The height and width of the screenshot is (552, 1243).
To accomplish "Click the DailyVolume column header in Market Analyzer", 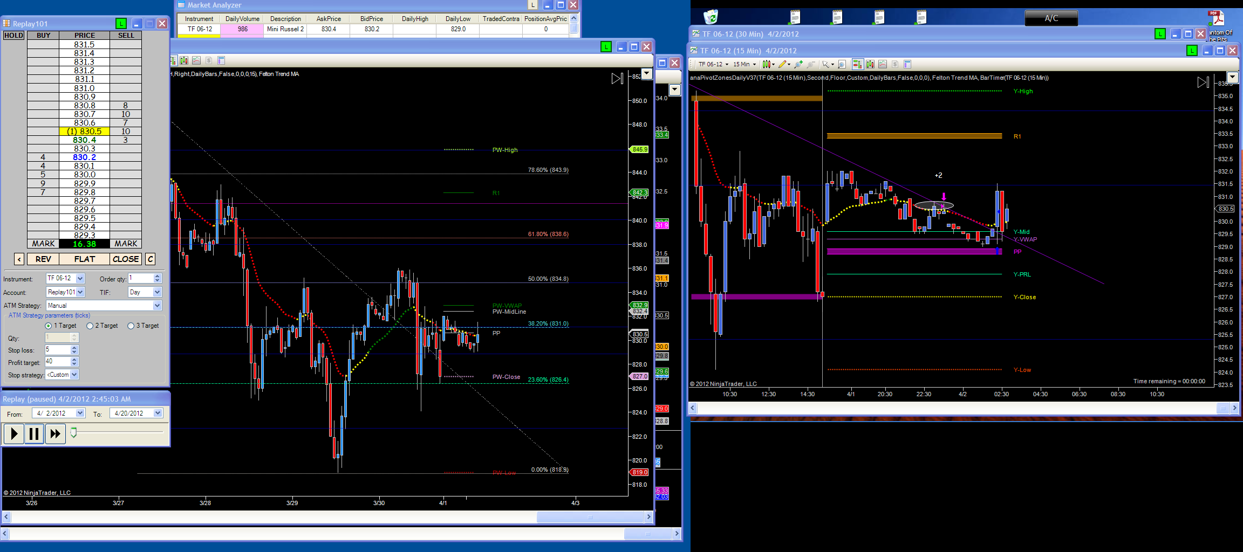I will 242,19.
